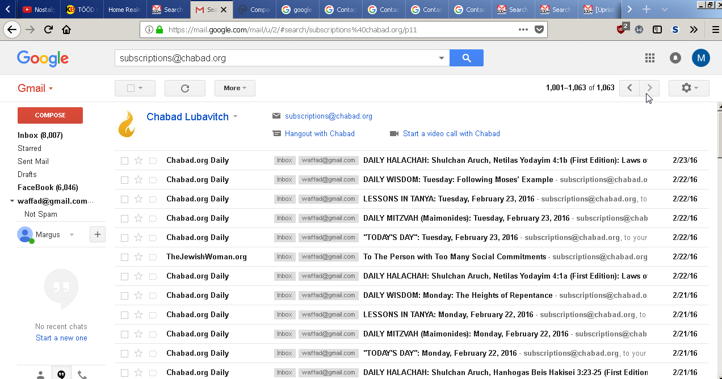
Task: List all browser tabs dropdown arrow
Action: [665, 9]
